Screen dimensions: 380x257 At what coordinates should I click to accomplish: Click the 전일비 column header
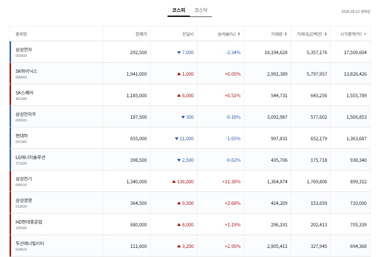coord(188,34)
